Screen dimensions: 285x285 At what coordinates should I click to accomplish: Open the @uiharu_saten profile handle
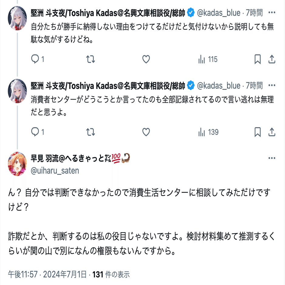click(55, 171)
